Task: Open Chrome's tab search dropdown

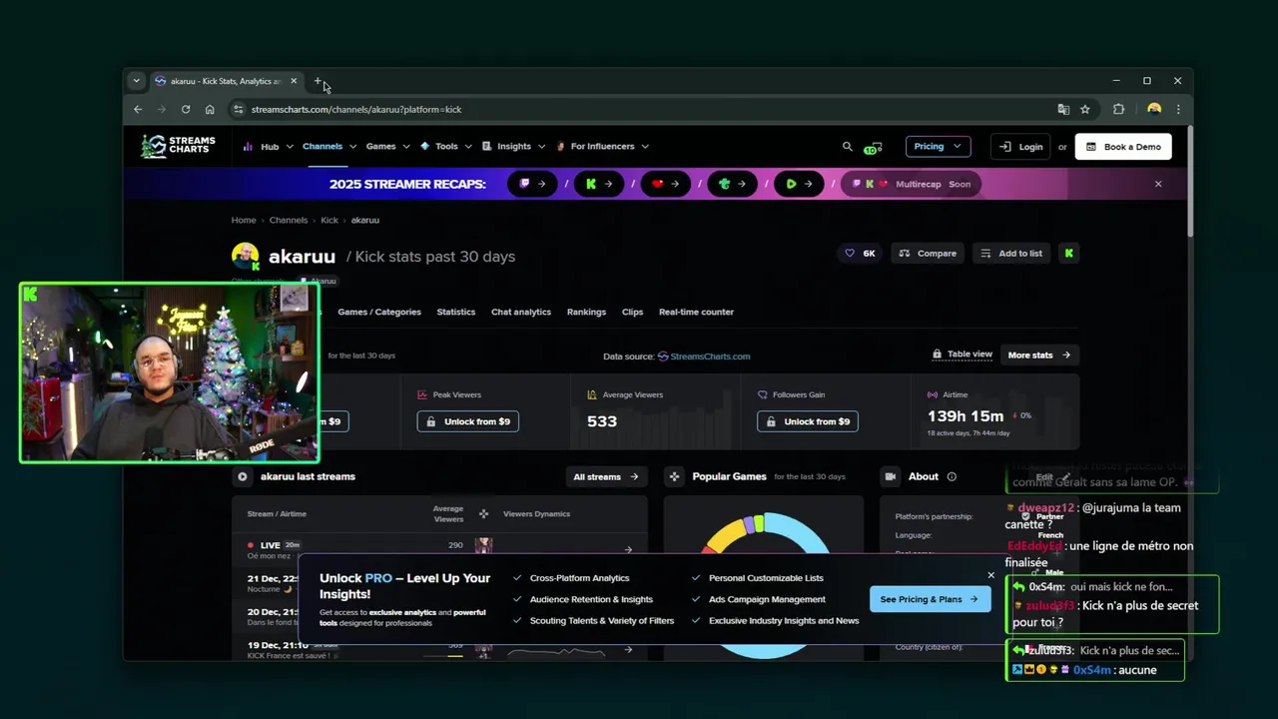Action: 136,81
